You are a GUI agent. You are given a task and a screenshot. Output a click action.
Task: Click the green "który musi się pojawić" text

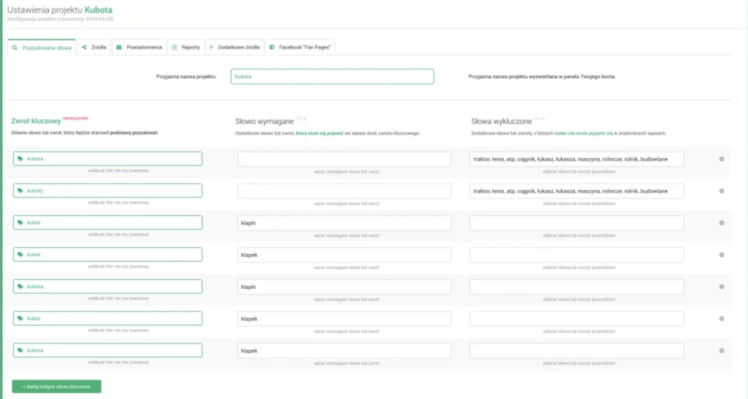pos(319,133)
